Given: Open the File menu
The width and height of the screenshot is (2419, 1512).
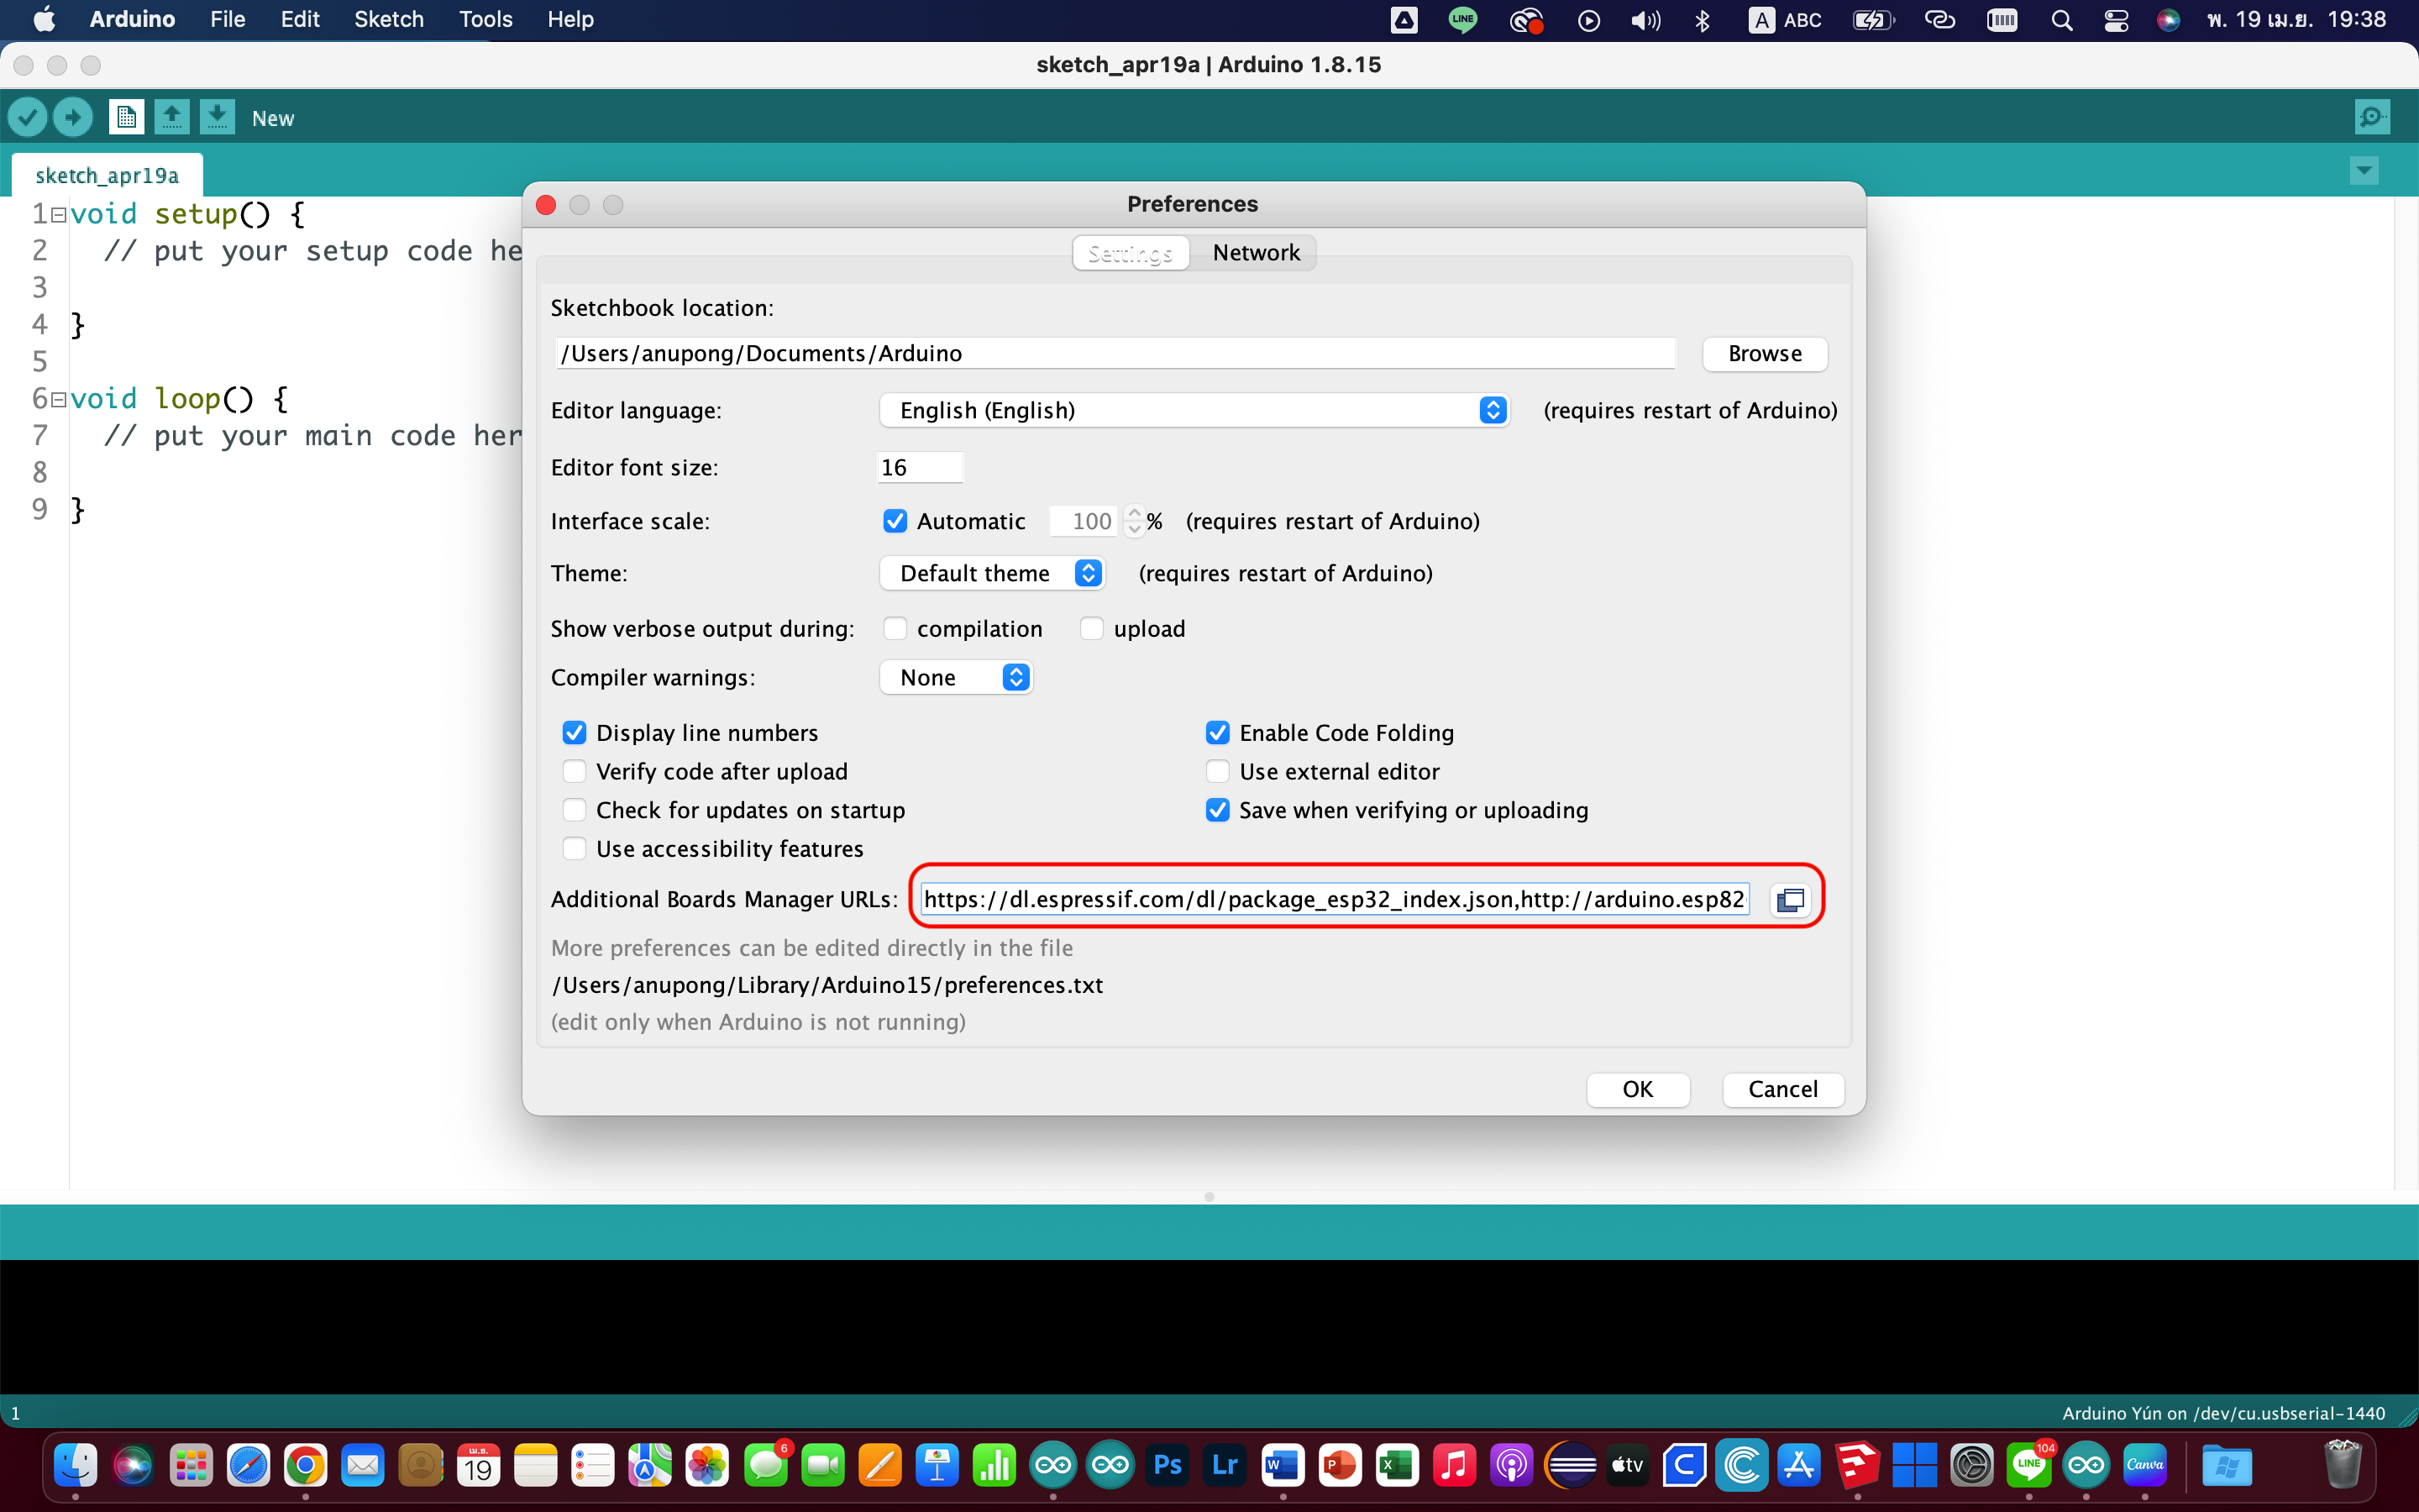Looking at the screenshot, I should pos(228,20).
